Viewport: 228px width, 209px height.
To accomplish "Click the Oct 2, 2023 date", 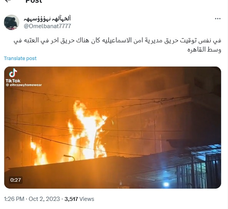I will point(44,199).
